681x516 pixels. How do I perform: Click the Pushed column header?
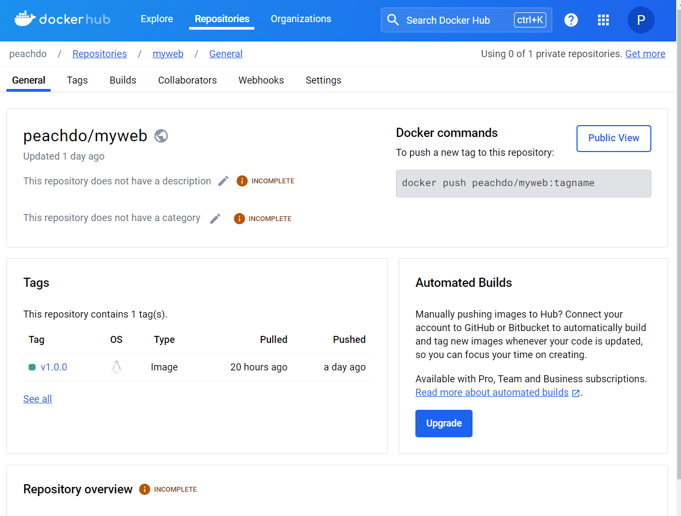349,340
